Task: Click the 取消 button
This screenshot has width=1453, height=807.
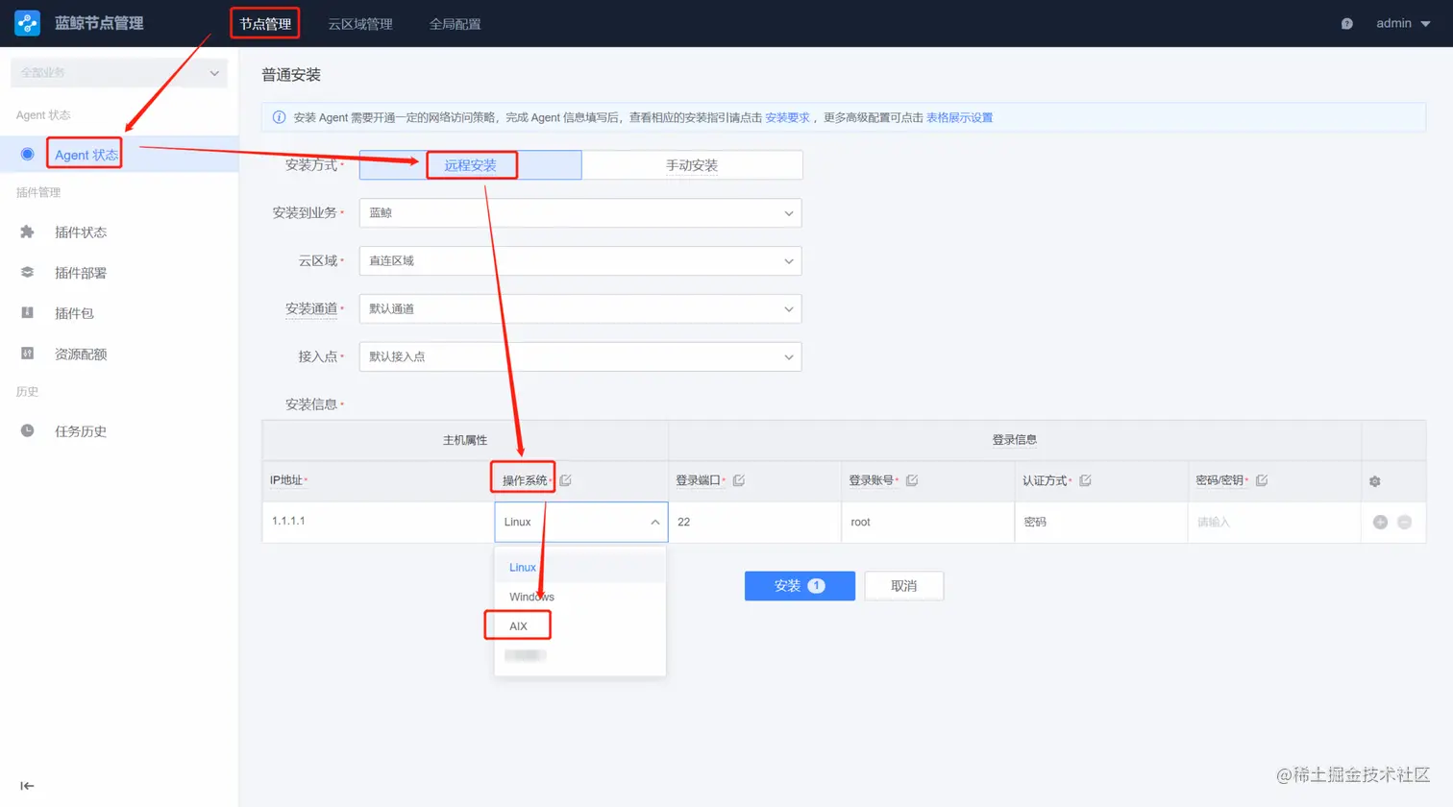Action: tap(904, 586)
